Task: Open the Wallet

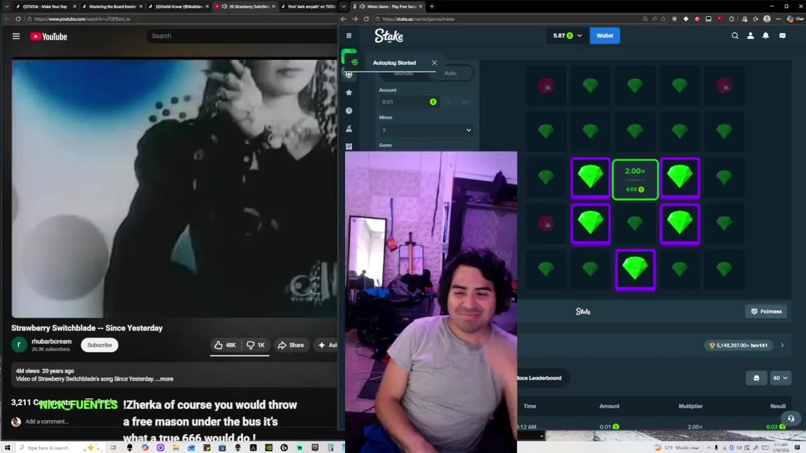Action: pyautogui.click(x=604, y=36)
